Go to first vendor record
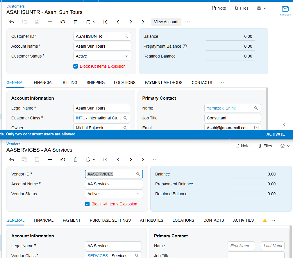The height and width of the screenshot is (258, 293). tap(105, 160)
